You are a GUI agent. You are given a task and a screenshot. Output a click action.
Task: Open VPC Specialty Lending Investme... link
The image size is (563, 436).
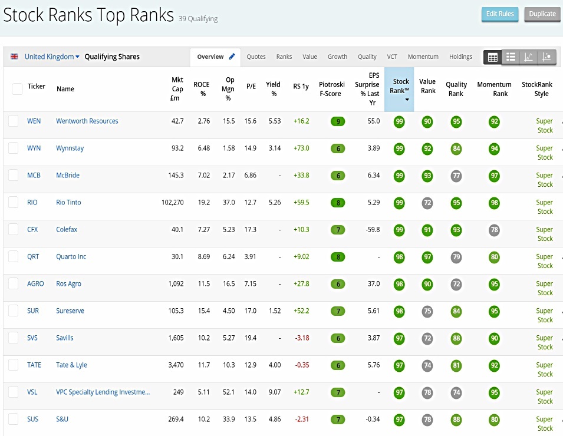click(x=103, y=392)
